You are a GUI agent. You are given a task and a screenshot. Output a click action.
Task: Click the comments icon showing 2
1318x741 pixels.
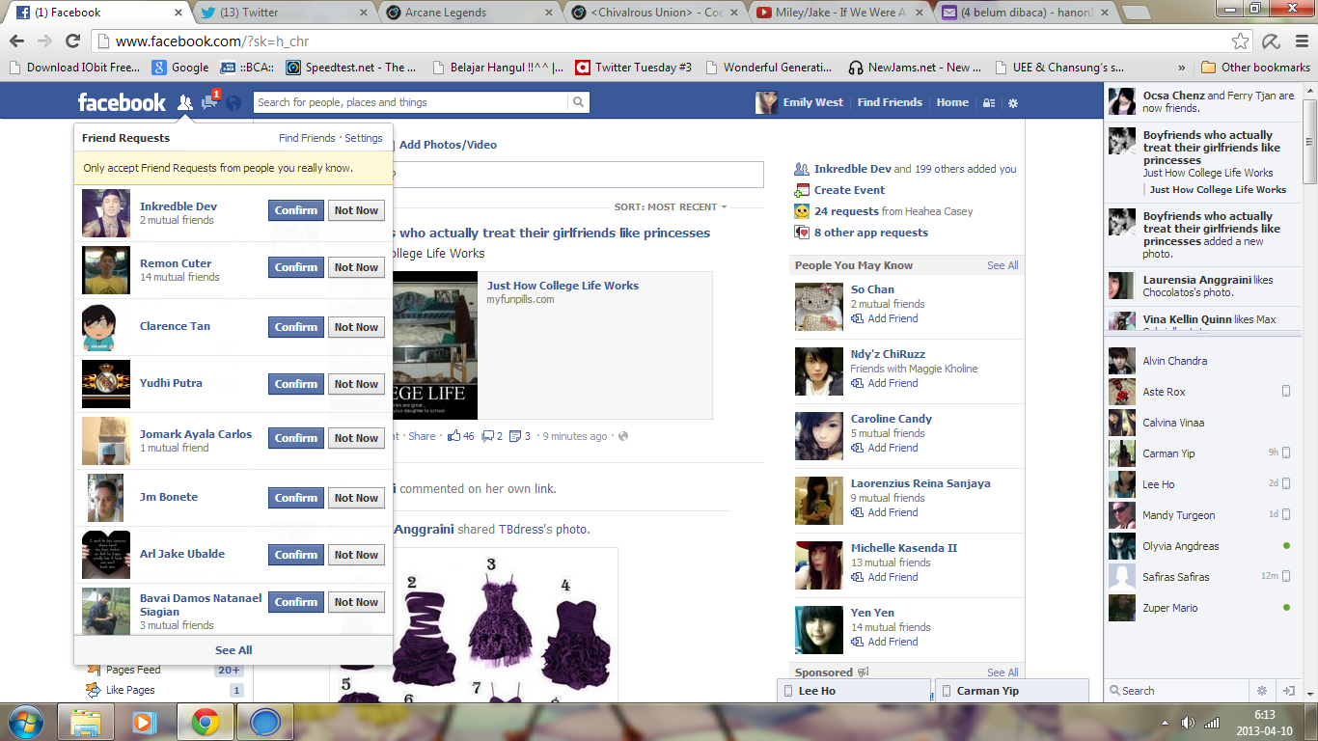pyautogui.click(x=488, y=436)
